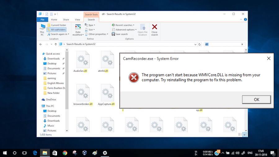
Task: Switch to large icons view layout
Action: click(245, 135)
